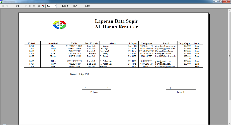Click driver name 'Roni'

click(53, 54)
